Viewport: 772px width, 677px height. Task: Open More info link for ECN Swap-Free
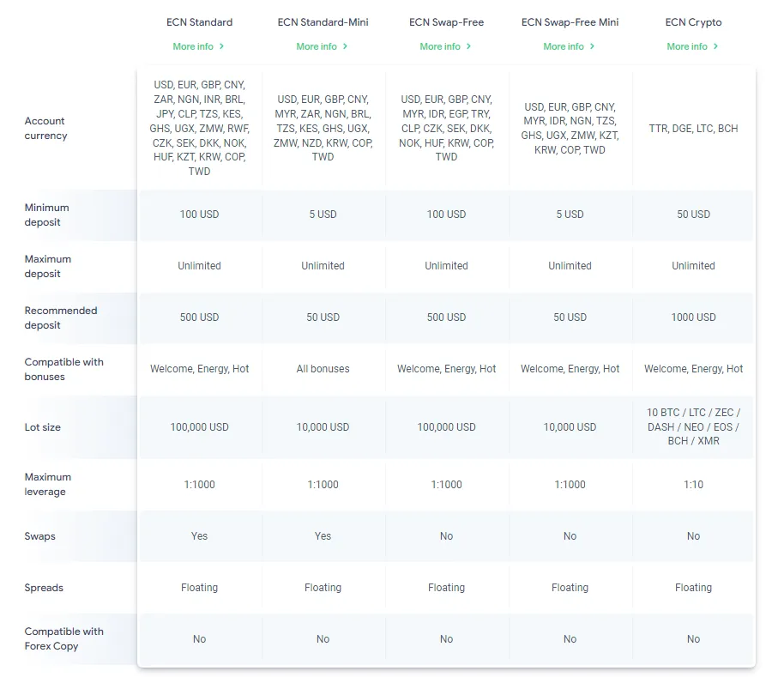[440, 46]
